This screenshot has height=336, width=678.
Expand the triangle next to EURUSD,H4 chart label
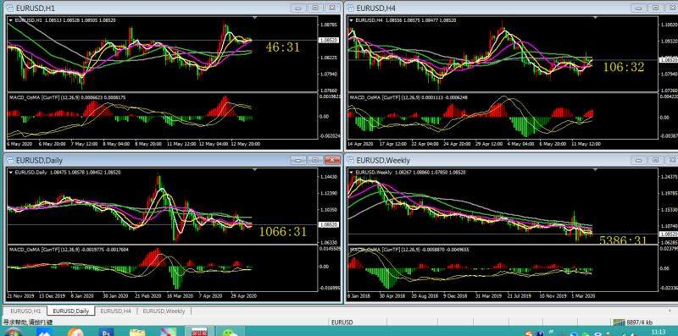351,19
